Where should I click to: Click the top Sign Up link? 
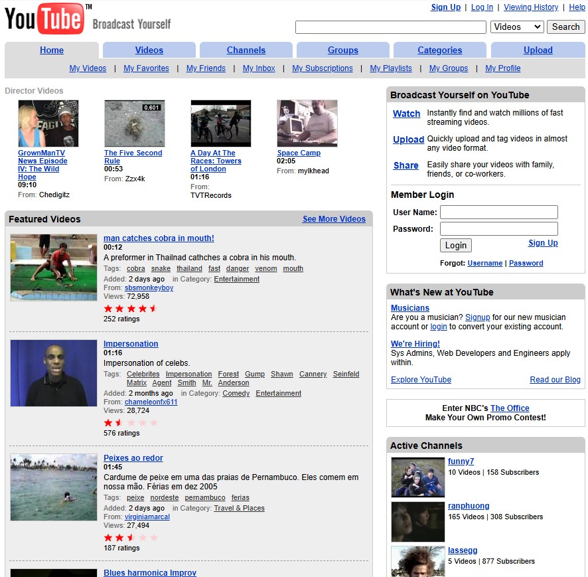pos(445,7)
